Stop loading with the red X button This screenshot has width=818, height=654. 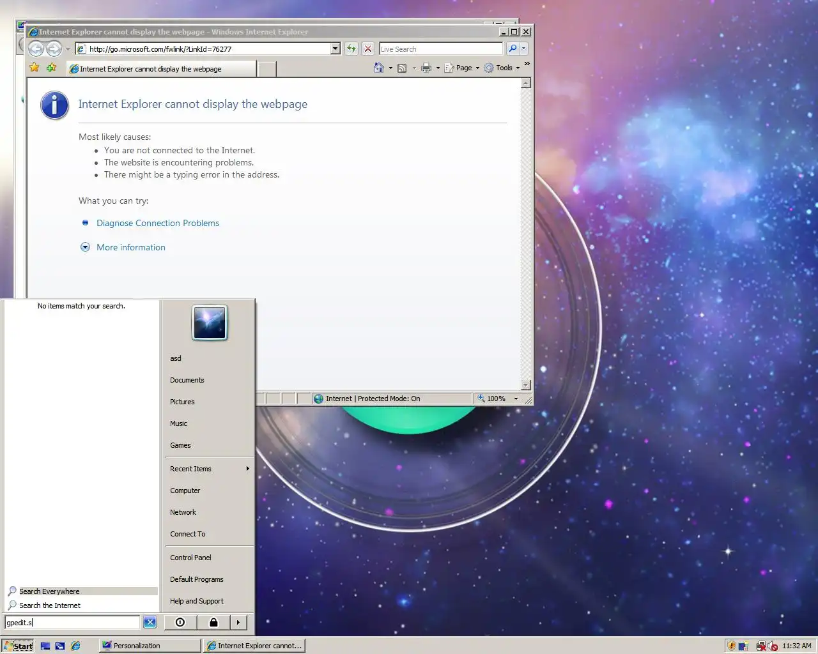[x=368, y=49]
